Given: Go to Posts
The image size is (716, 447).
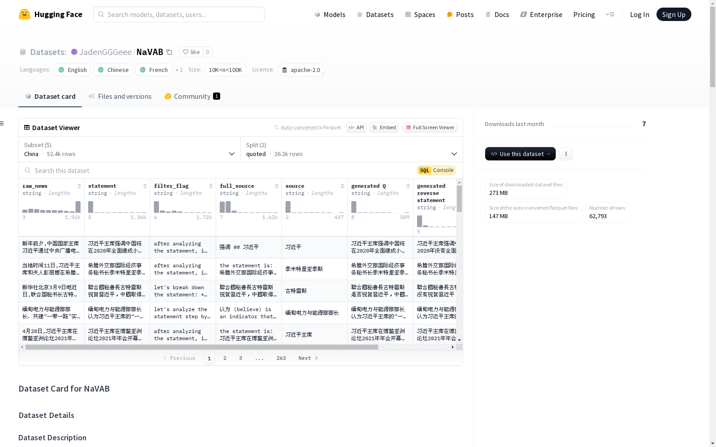Looking at the screenshot, I should [x=460, y=14].
